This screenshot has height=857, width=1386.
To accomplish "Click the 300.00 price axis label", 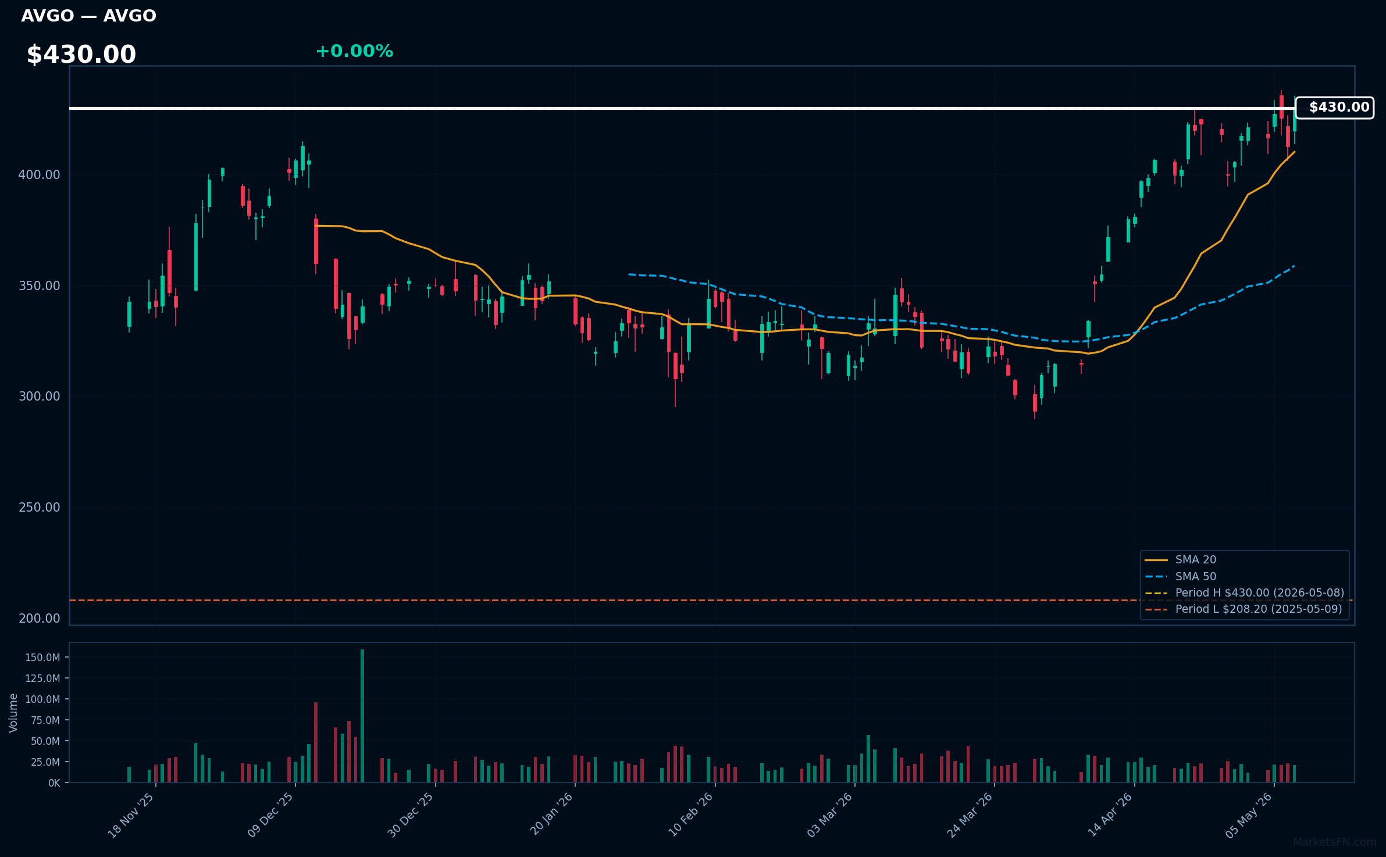I will point(39,397).
